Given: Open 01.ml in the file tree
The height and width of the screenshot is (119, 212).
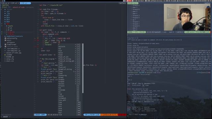Looking at the screenshot, I should pos(10,28).
